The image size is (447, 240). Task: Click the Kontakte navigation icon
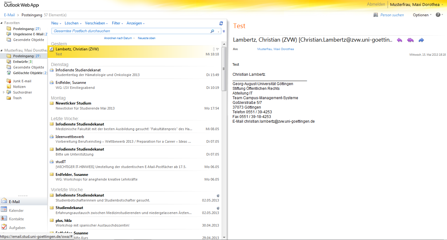coord(4,218)
